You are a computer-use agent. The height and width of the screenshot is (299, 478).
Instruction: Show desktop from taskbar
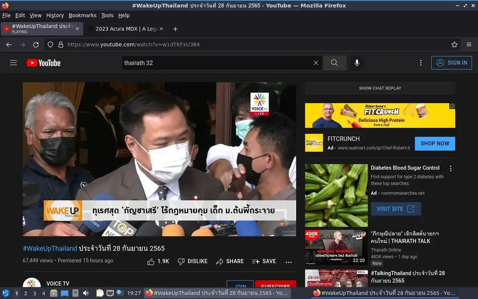[x=65, y=293]
